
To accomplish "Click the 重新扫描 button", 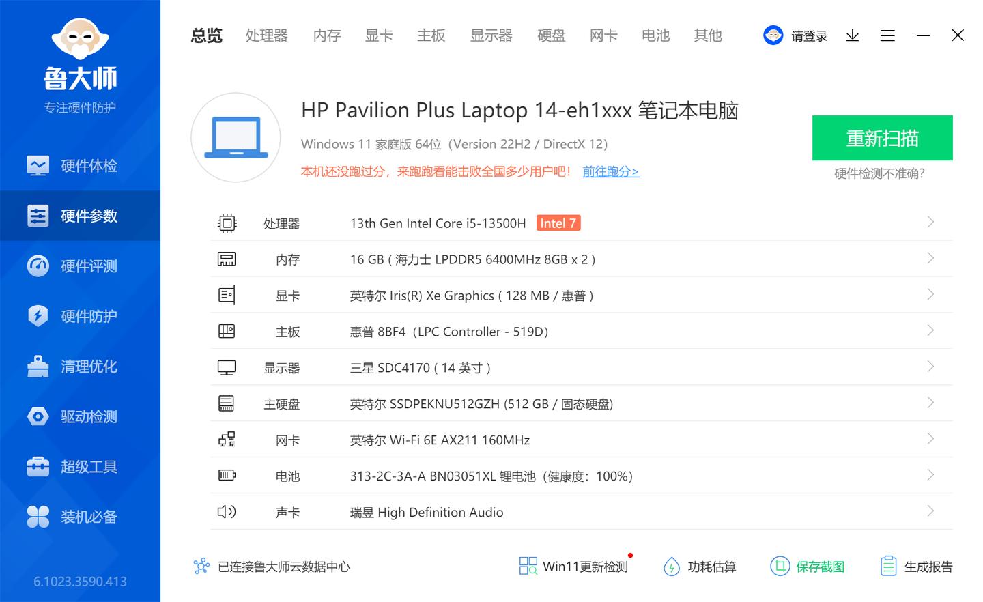I will [x=882, y=138].
